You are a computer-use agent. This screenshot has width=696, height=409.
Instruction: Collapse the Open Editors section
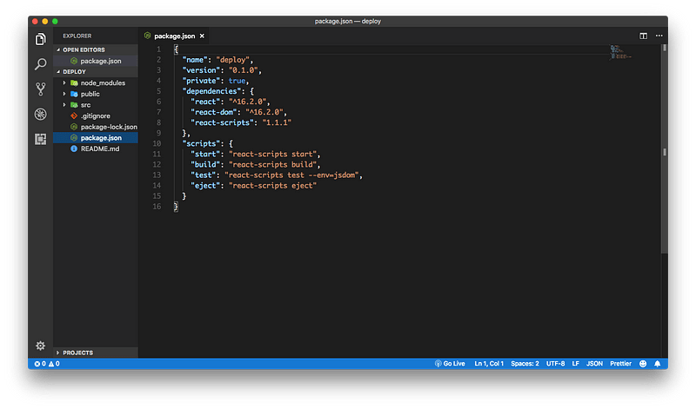click(58, 49)
